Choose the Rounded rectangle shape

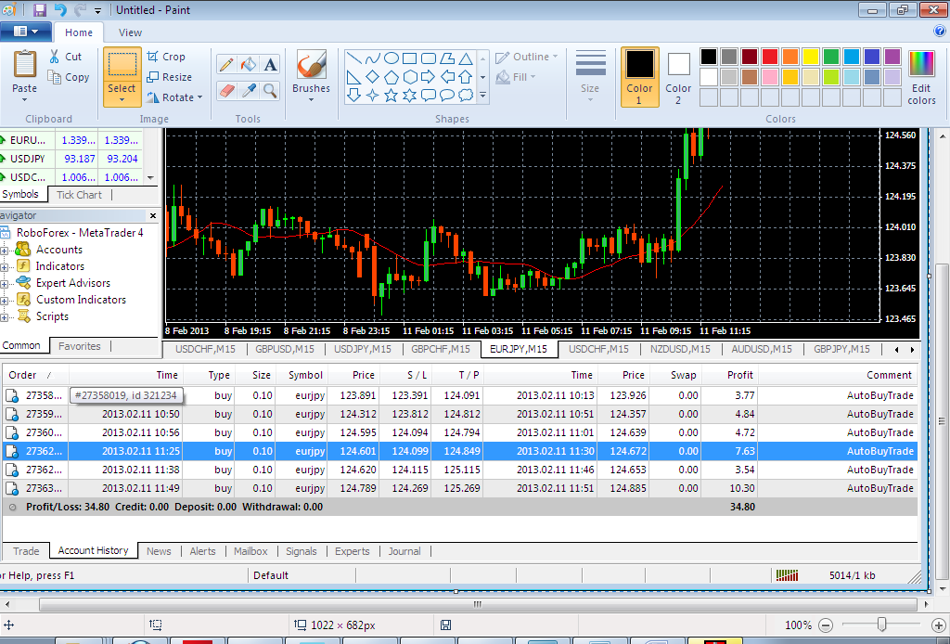pos(429,58)
